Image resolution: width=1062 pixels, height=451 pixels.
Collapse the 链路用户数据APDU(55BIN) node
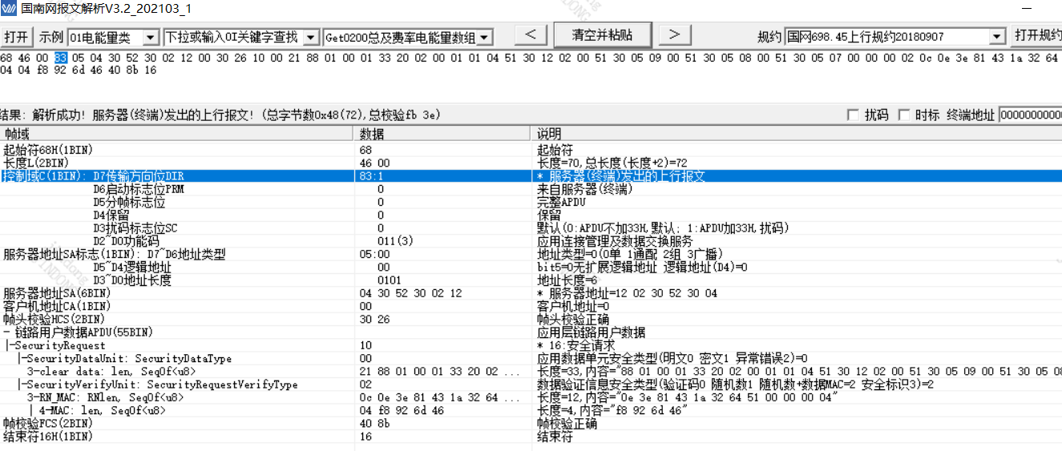[x=6, y=332]
